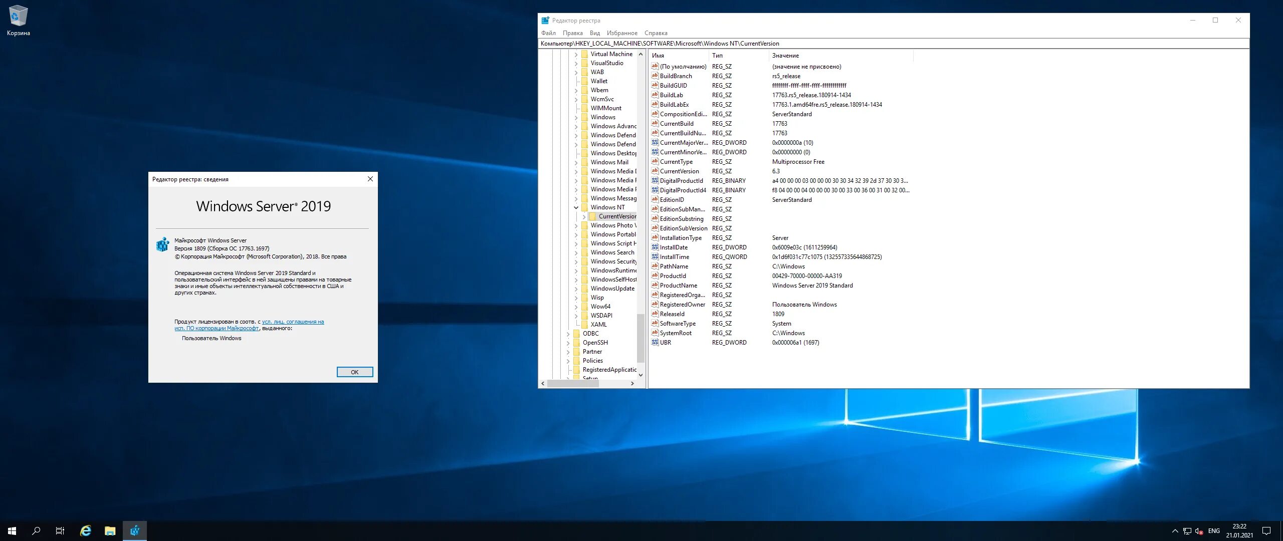Click the muted volume tray icon

click(1199, 531)
